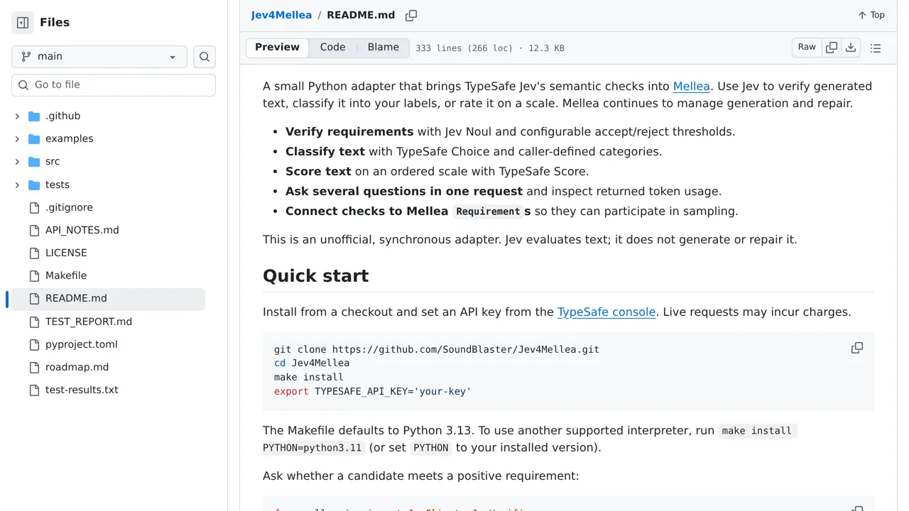Click the search icon beside the branch selector

tap(205, 57)
